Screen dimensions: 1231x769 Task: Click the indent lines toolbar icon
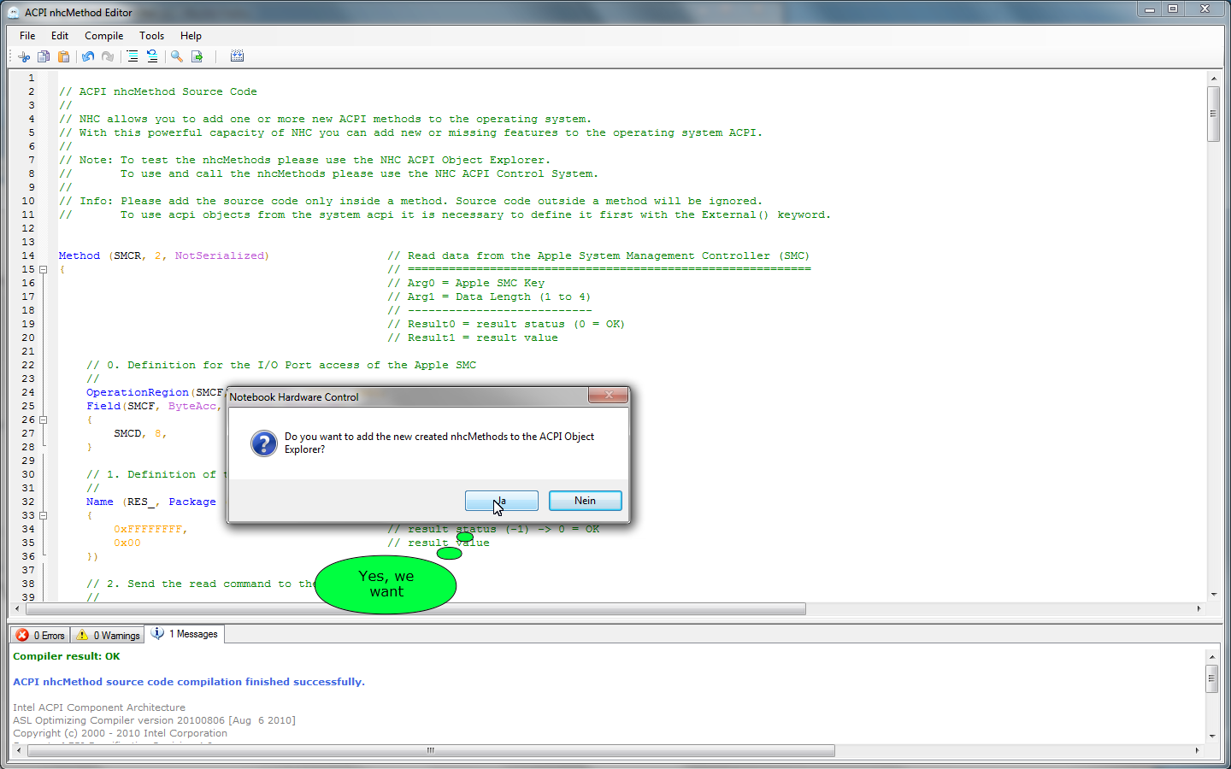[133, 56]
